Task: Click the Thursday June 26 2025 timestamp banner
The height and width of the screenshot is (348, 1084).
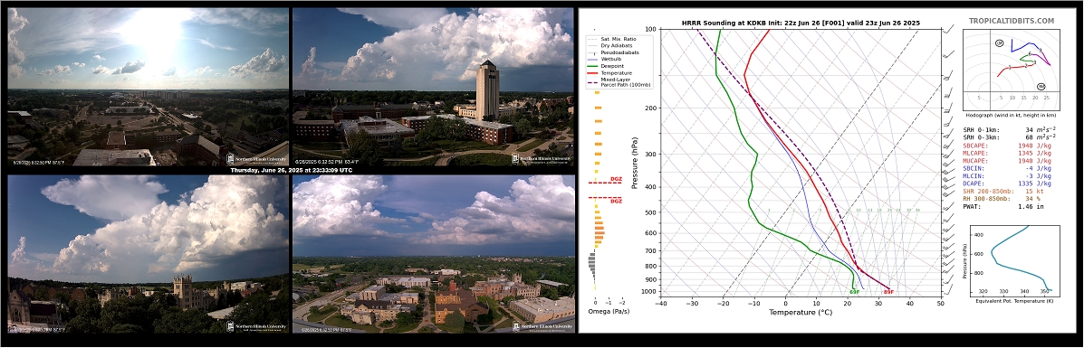Action: coord(291,170)
